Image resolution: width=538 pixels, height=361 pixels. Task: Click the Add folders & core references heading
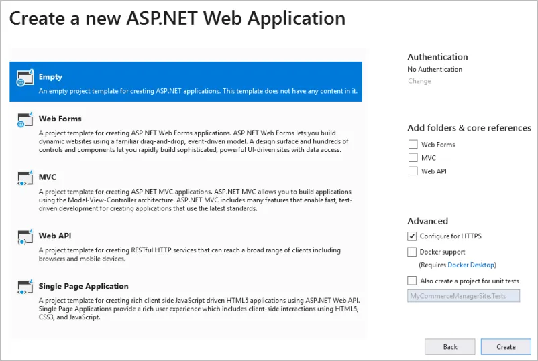tap(469, 128)
